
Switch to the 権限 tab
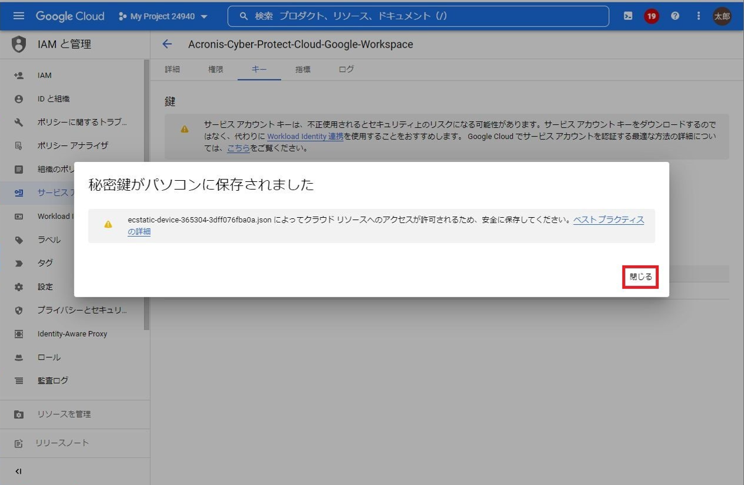pos(216,69)
